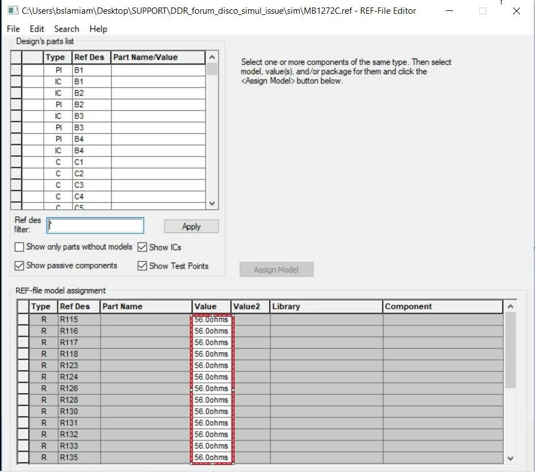Click the Component column header
The height and width of the screenshot is (472, 535).
pyautogui.click(x=442, y=306)
